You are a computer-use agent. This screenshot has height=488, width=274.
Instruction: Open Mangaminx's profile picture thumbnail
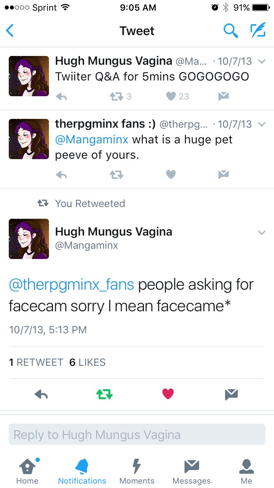(x=29, y=239)
